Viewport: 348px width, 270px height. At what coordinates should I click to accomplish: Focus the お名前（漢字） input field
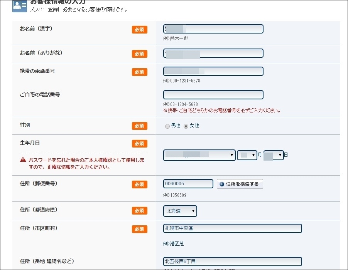(213, 29)
